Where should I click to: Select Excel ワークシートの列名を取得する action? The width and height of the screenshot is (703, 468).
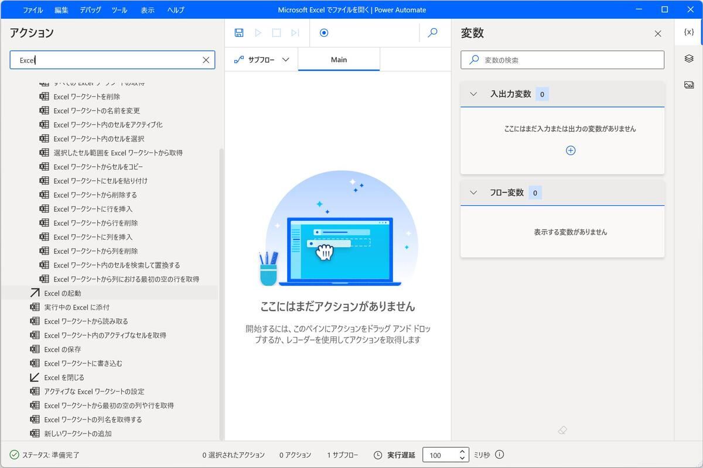click(93, 419)
